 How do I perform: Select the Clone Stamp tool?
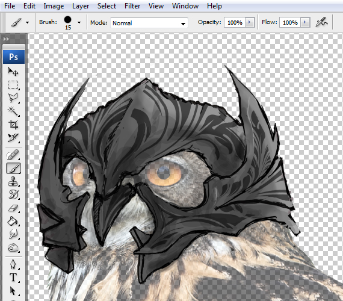13,181
